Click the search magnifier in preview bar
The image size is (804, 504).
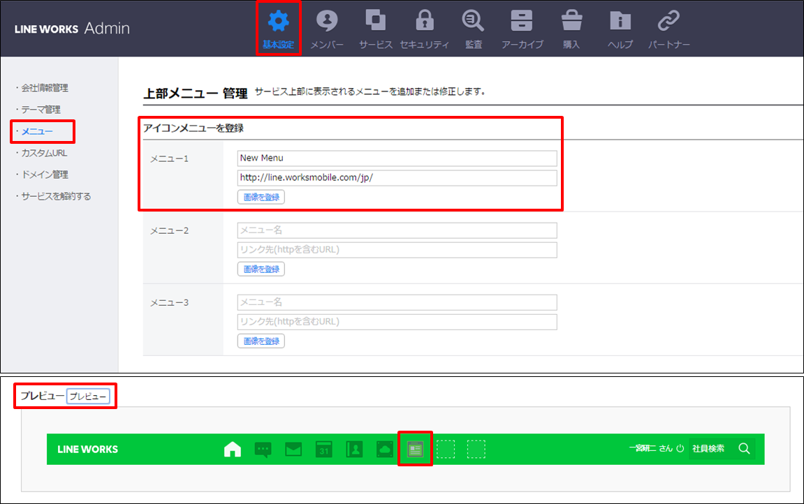pos(744,449)
